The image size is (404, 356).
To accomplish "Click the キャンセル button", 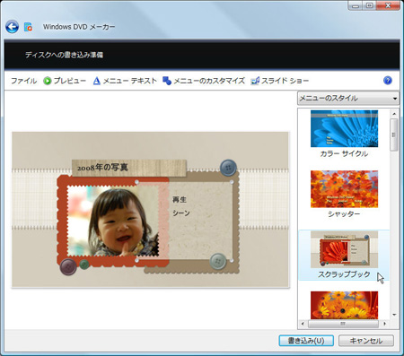I will pos(366,341).
